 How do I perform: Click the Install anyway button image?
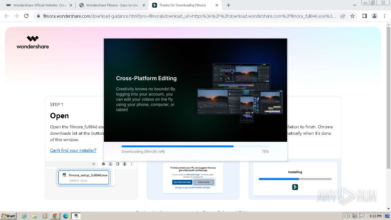click(x=204, y=182)
